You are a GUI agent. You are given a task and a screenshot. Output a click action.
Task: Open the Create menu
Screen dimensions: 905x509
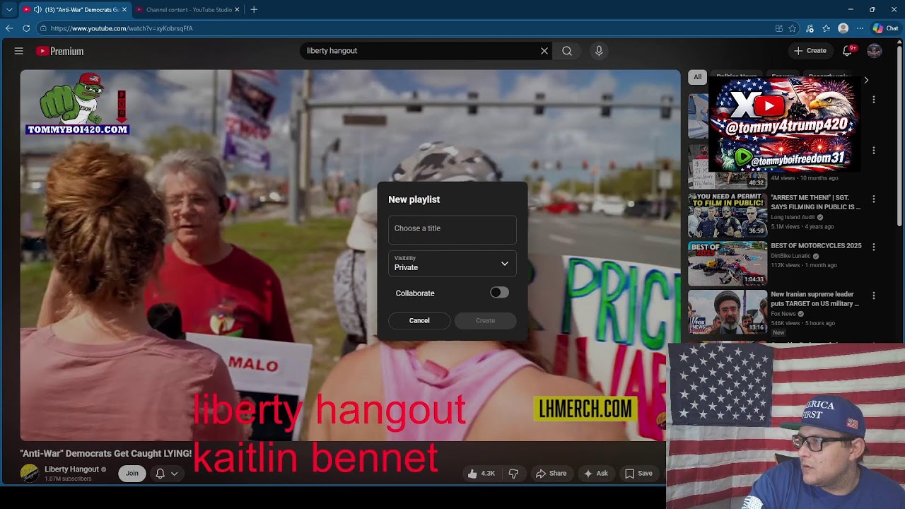(810, 51)
